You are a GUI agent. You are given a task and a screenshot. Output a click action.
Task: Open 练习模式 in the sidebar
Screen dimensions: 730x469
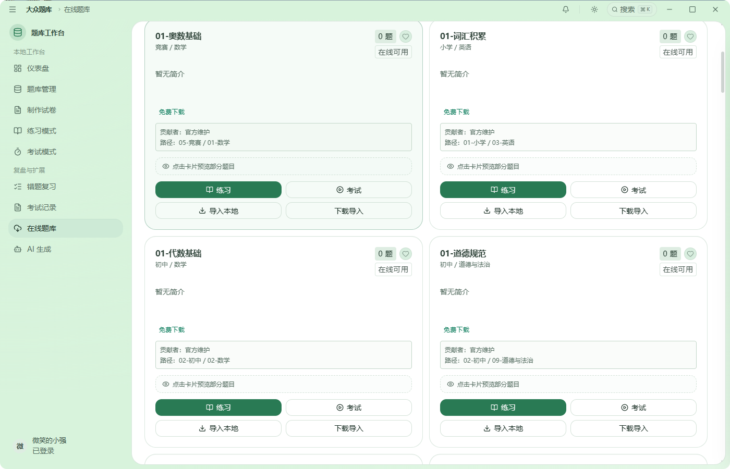(x=66, y=131)
